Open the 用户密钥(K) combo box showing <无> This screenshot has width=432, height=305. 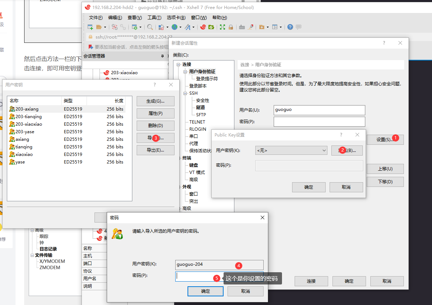pyautogui.click(x=291, y=151)
